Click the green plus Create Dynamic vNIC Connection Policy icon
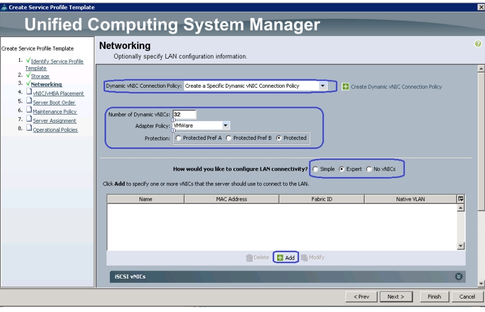 pos(345,87)
